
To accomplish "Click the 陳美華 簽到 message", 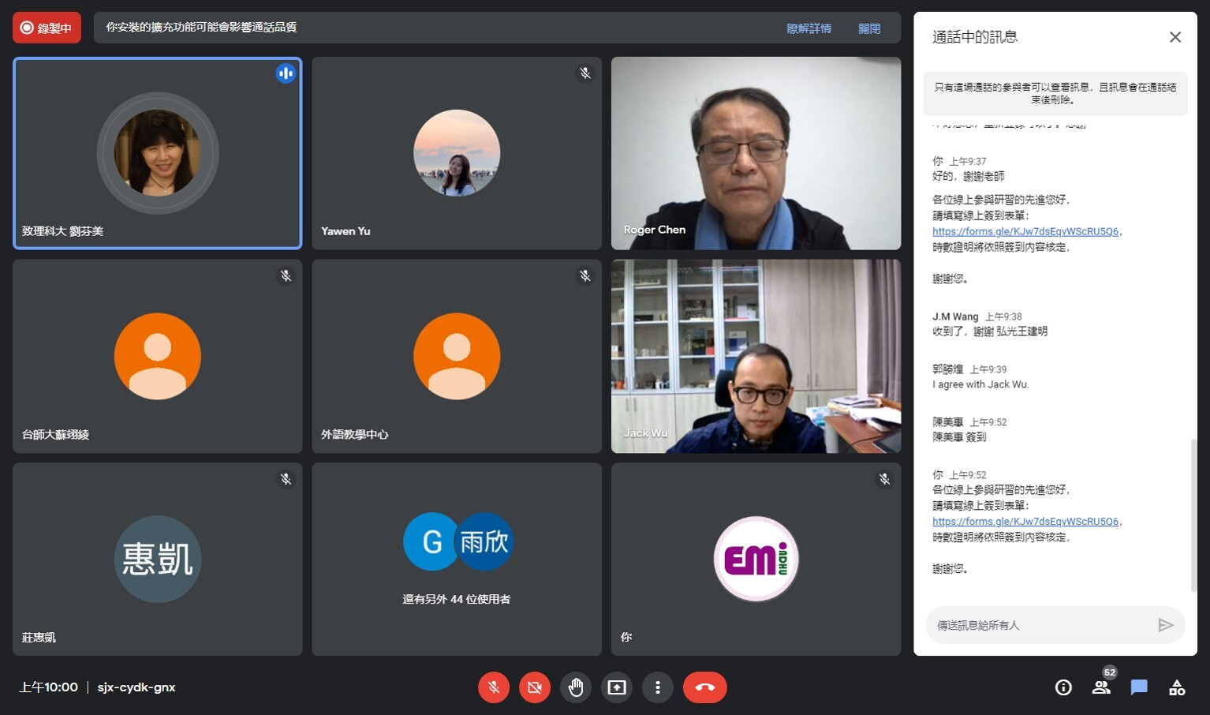I will click(959, 437).
